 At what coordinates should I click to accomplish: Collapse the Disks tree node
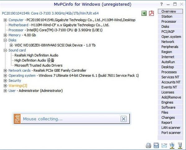pos(5,40)
